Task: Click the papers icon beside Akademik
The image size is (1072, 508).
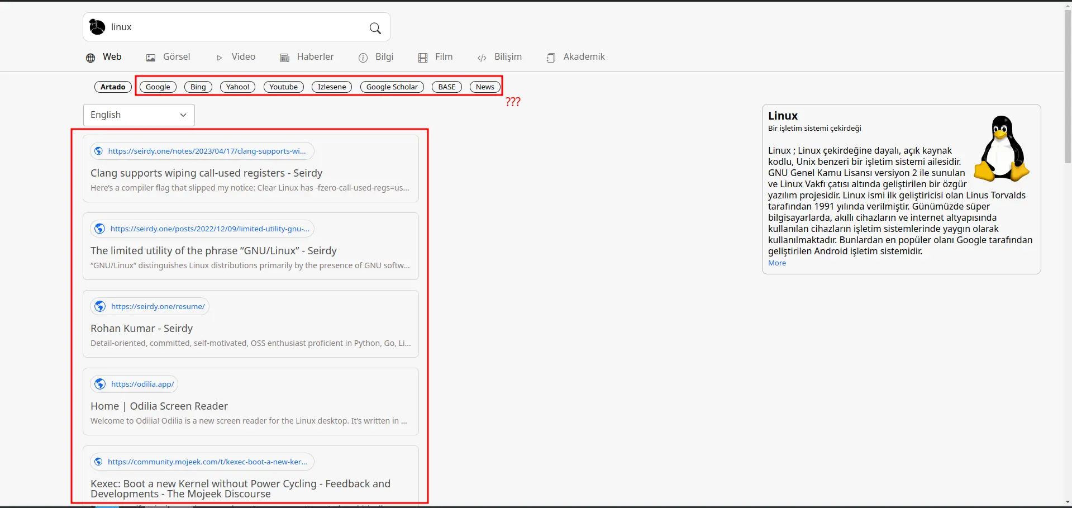Action: click(x=551, y=58)
